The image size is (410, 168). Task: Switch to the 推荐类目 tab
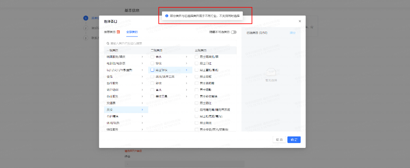click(109, 32)
